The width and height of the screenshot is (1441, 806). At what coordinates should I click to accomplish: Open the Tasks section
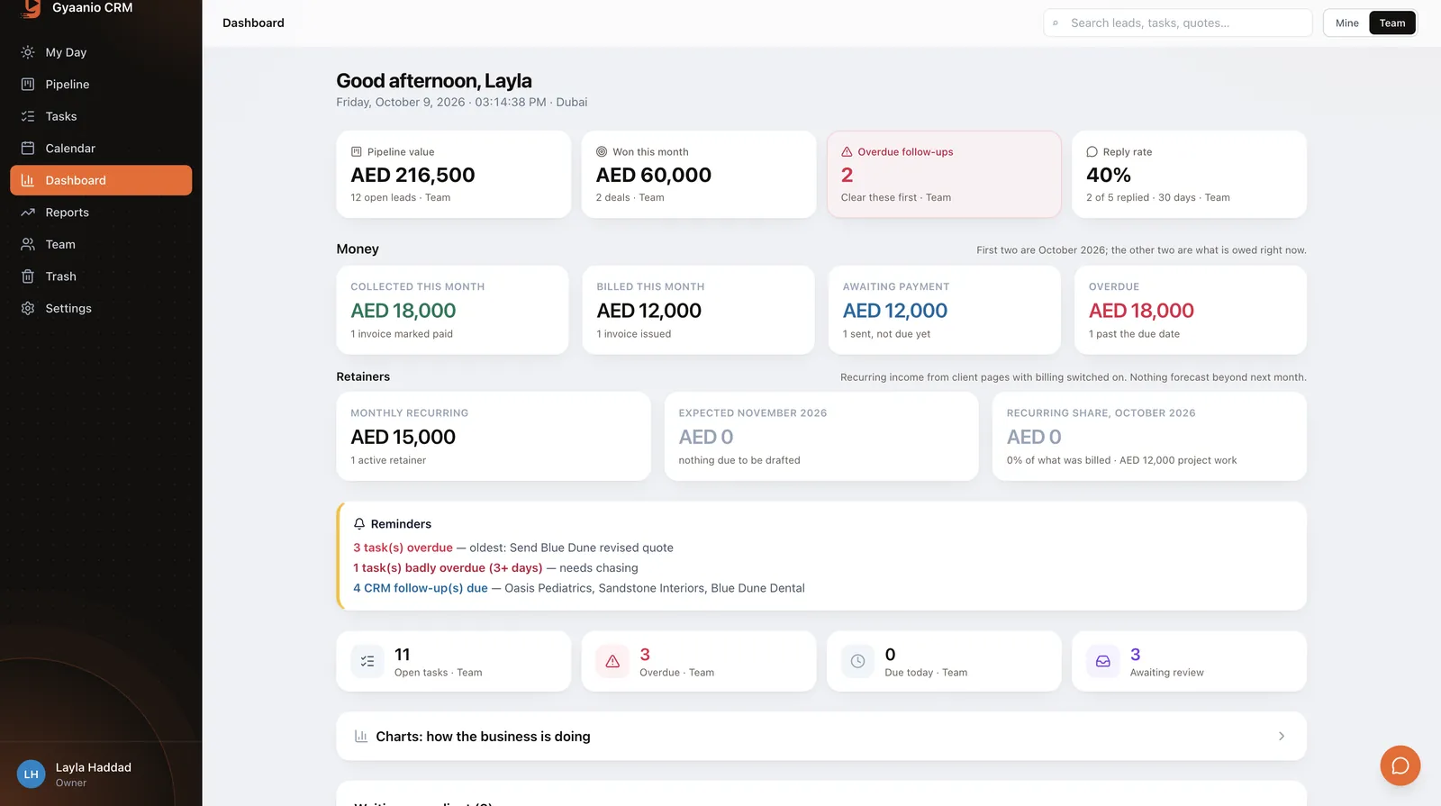click(101, 116)
